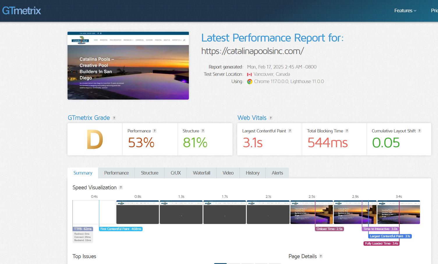438x264 pixels.
Task: Open the CrUX tab
Action: (175, 173)
